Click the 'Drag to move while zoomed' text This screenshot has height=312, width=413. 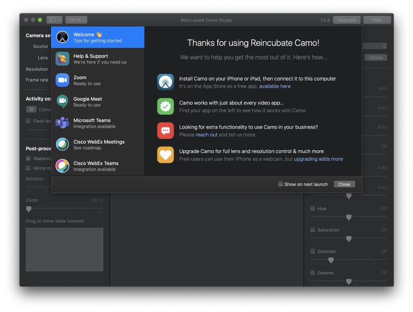pos(55,221)
